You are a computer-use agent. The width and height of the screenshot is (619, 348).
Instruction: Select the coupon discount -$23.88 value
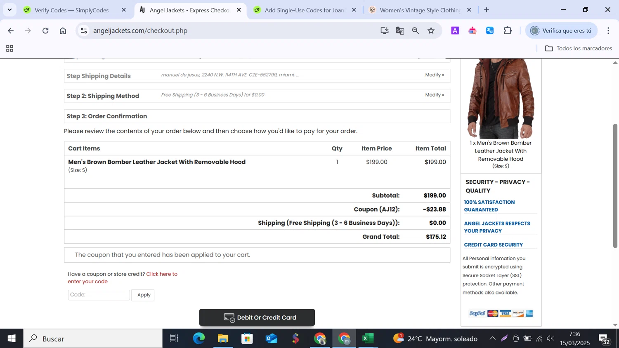pyautogui.click(x=434, y=209)
